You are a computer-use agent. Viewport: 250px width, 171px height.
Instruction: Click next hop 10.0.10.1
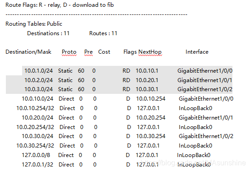147,71
